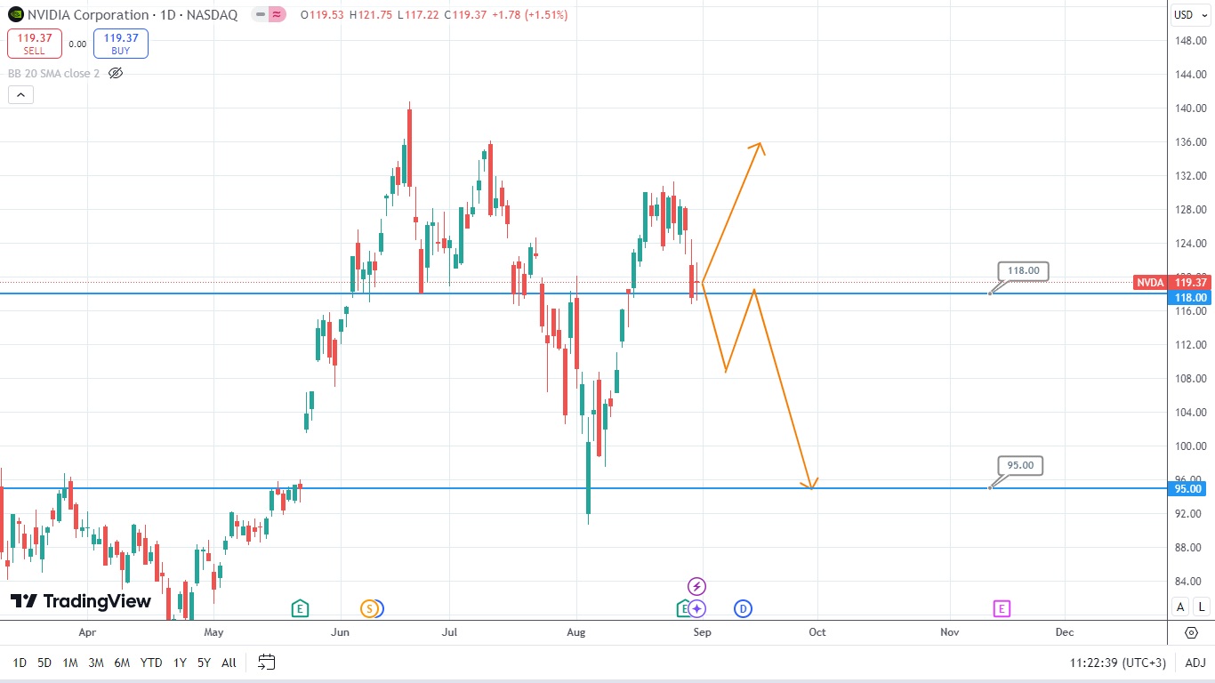Collapse the indicator legend chevron
Viewport: 1215px width, 683px height.
point(20,94)
